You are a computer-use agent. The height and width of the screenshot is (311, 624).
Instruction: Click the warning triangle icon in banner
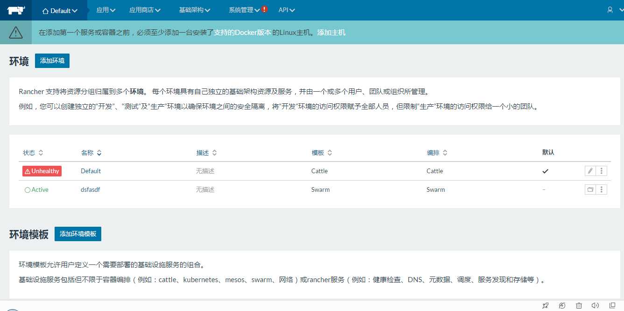point(16,32)
